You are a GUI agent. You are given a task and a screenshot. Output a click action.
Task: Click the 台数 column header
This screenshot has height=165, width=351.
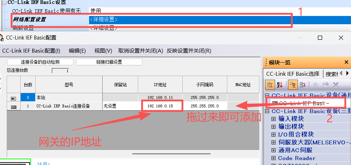coord(28,85)
